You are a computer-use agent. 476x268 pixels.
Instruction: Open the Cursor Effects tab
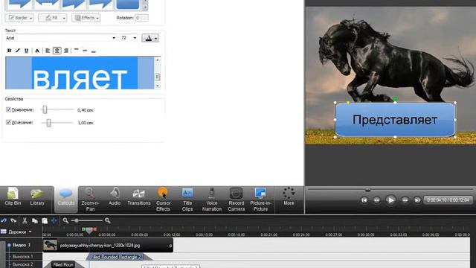click(x=163, y=200)
